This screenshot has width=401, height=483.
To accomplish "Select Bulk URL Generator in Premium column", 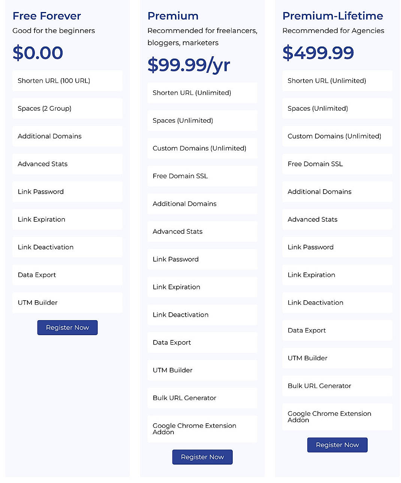I will point(202,398).
